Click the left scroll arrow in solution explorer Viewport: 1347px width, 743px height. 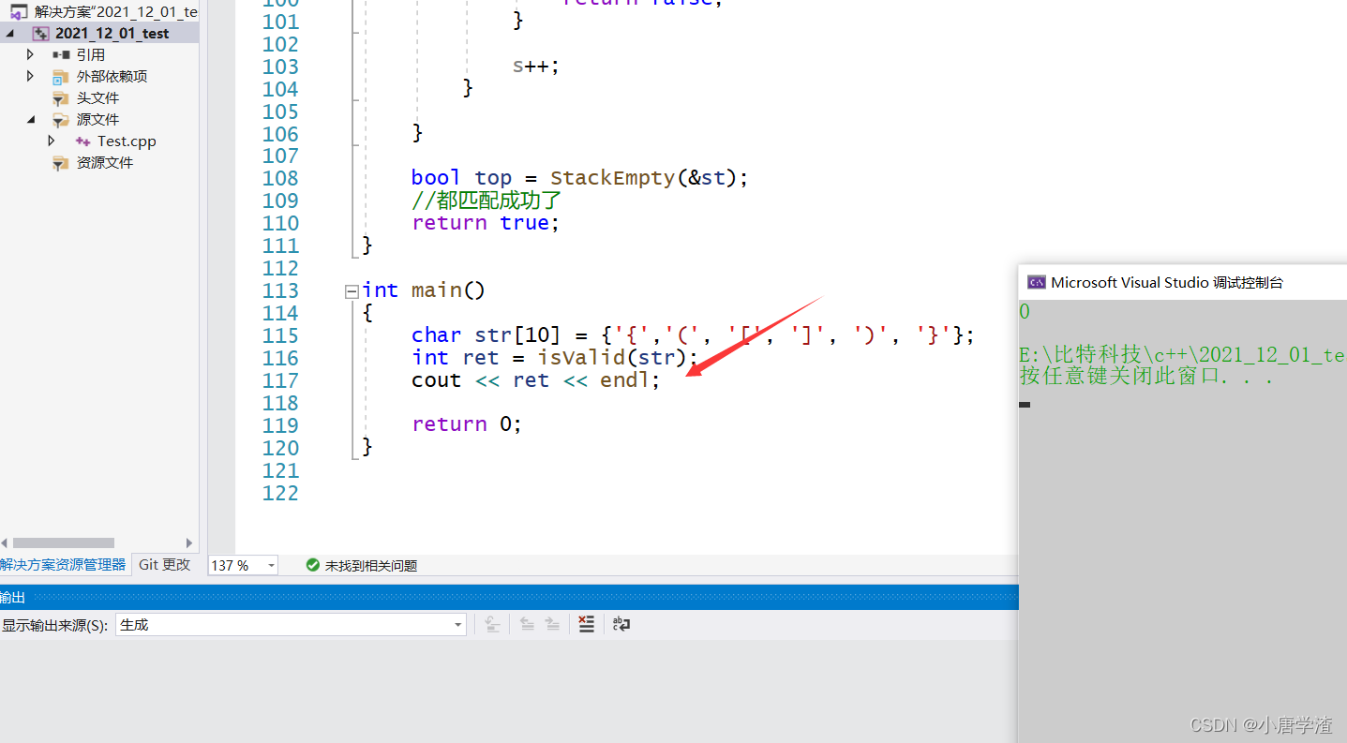(5, 542)
